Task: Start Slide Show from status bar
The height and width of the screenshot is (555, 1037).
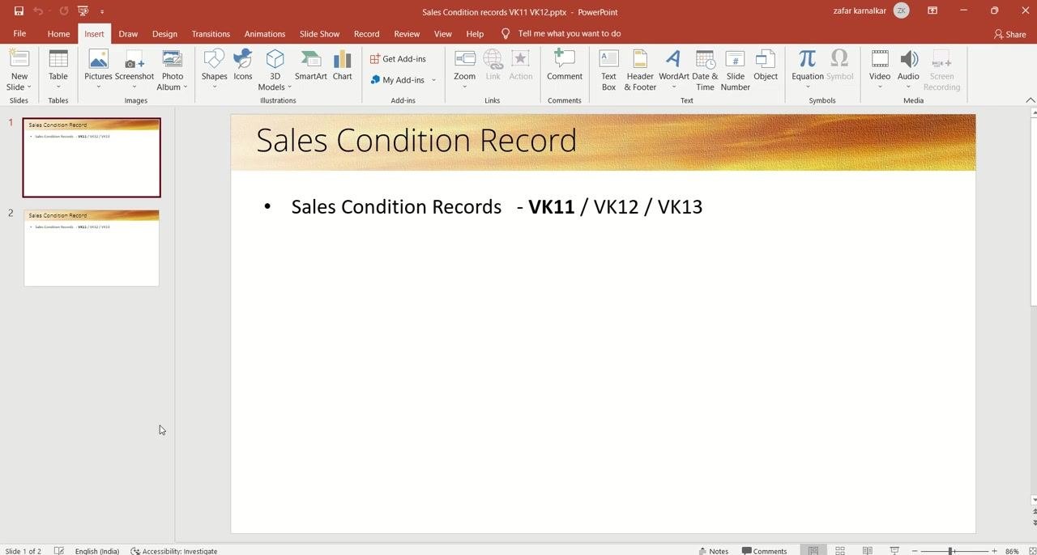Action: [894, 551]
